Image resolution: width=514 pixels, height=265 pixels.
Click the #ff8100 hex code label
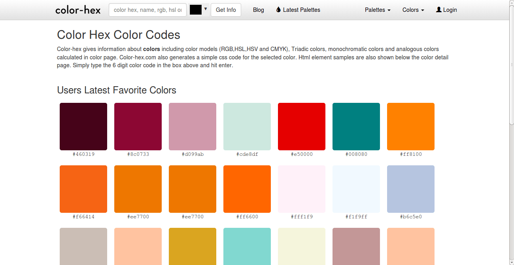tap(411, 154)
